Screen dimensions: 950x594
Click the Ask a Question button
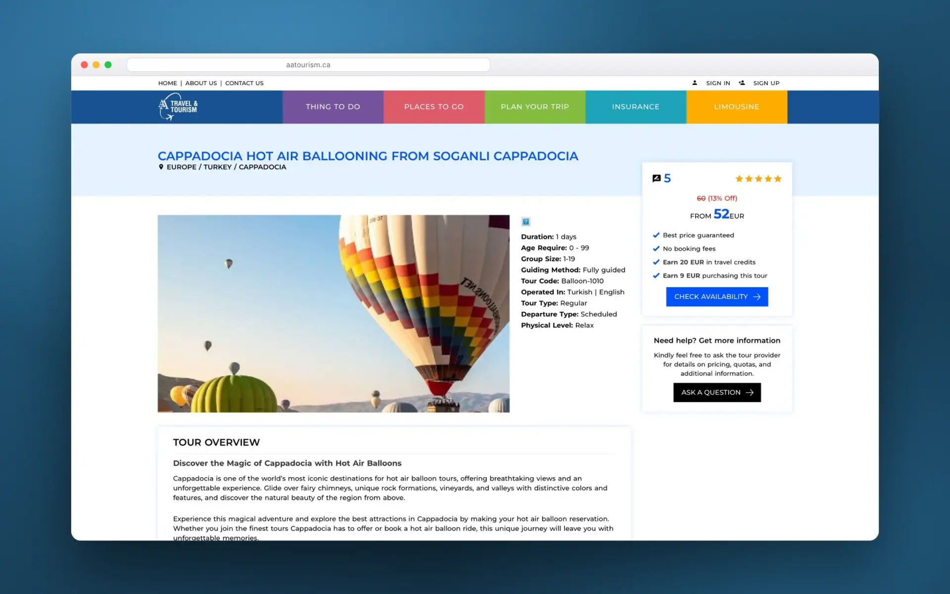point(717,393)
